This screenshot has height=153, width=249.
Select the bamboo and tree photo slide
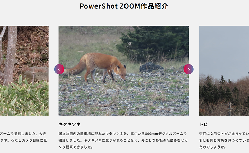tap(24, 71)
